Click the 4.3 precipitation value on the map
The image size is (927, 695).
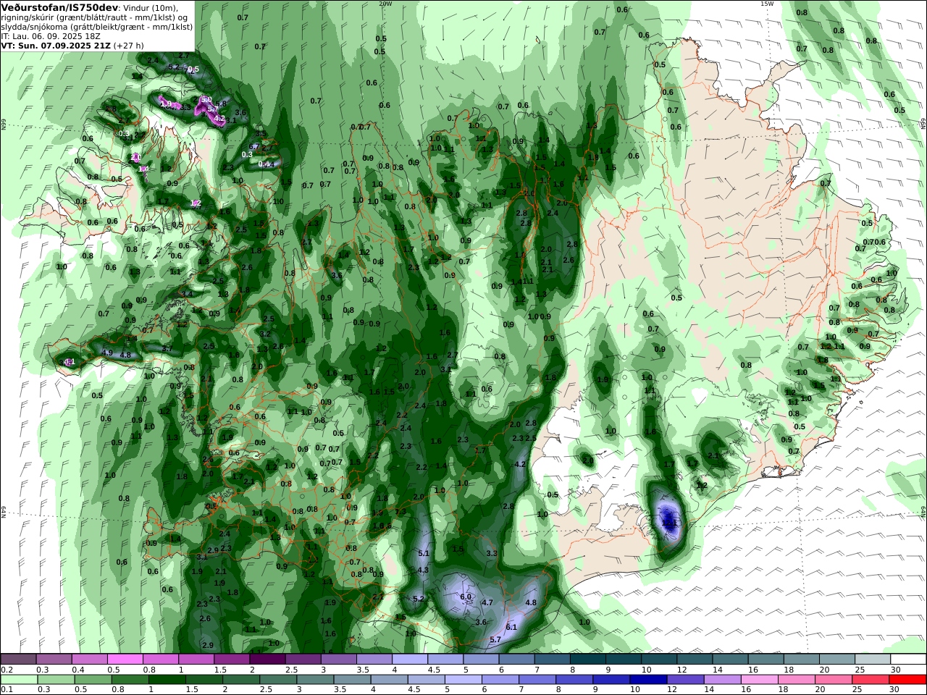click(424, 570)
